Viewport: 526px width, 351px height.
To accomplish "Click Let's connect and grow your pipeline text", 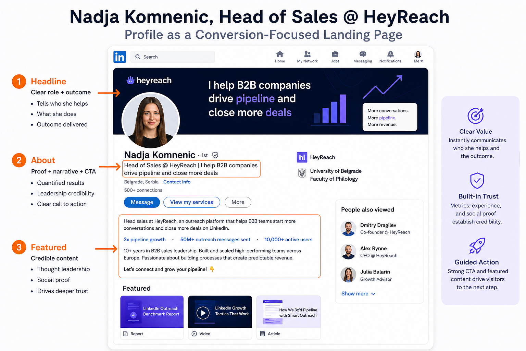I will coord(165,269).
